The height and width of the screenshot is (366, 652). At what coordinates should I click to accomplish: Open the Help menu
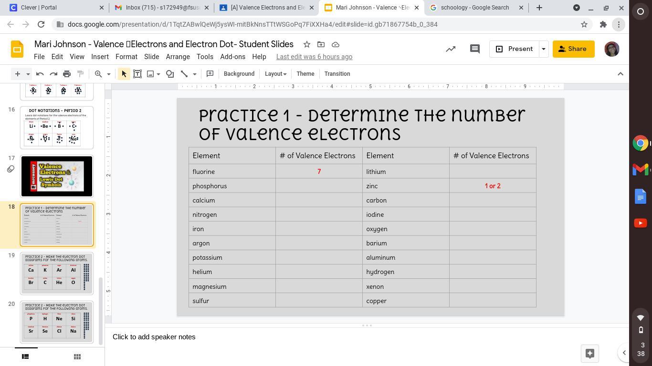click(259, 57)
